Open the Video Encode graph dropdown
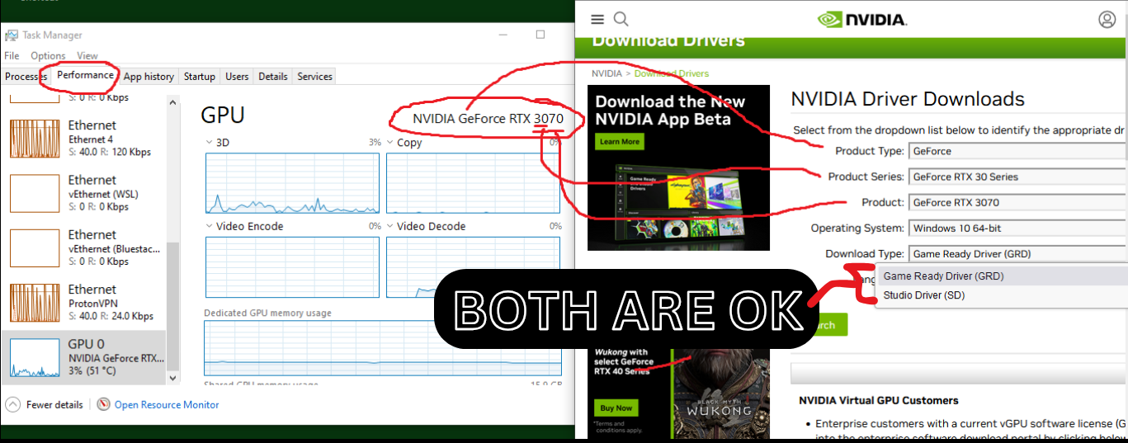This screenshot has height=443, width=1128. [244, 226]
